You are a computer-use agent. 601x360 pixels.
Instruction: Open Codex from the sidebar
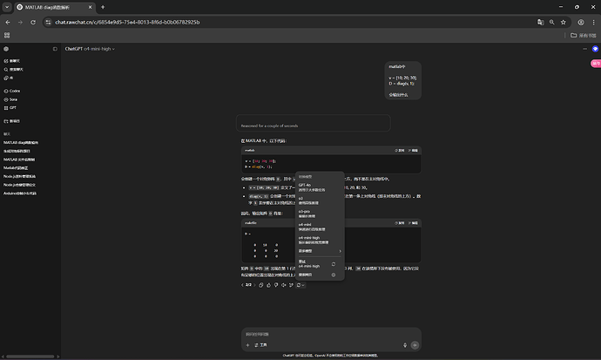[x=12, y=91]
